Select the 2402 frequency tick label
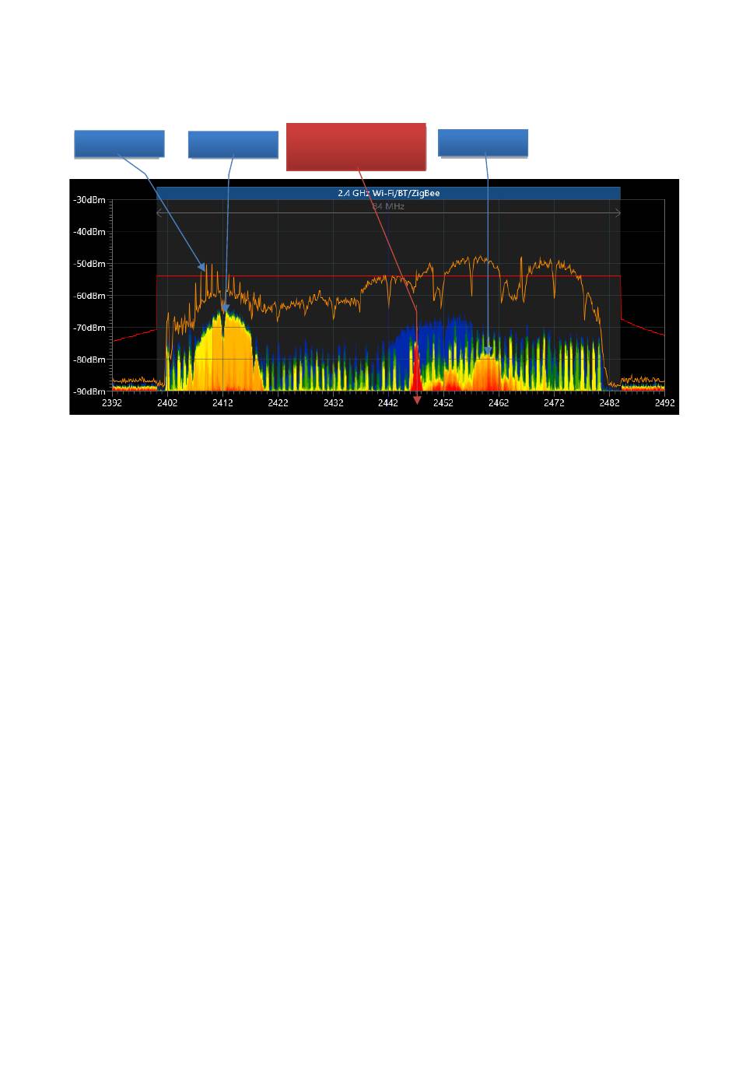Viewport: 739px width, 1088px height. 167,403
